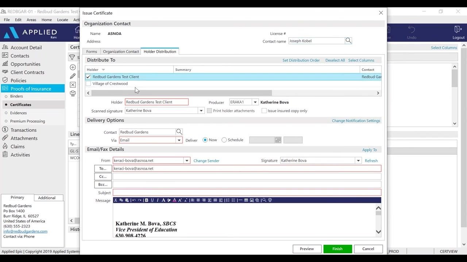Open the Schedule date calendar picker
The height and width of the screenshot is (262, 467).
(x=278, y=140)
